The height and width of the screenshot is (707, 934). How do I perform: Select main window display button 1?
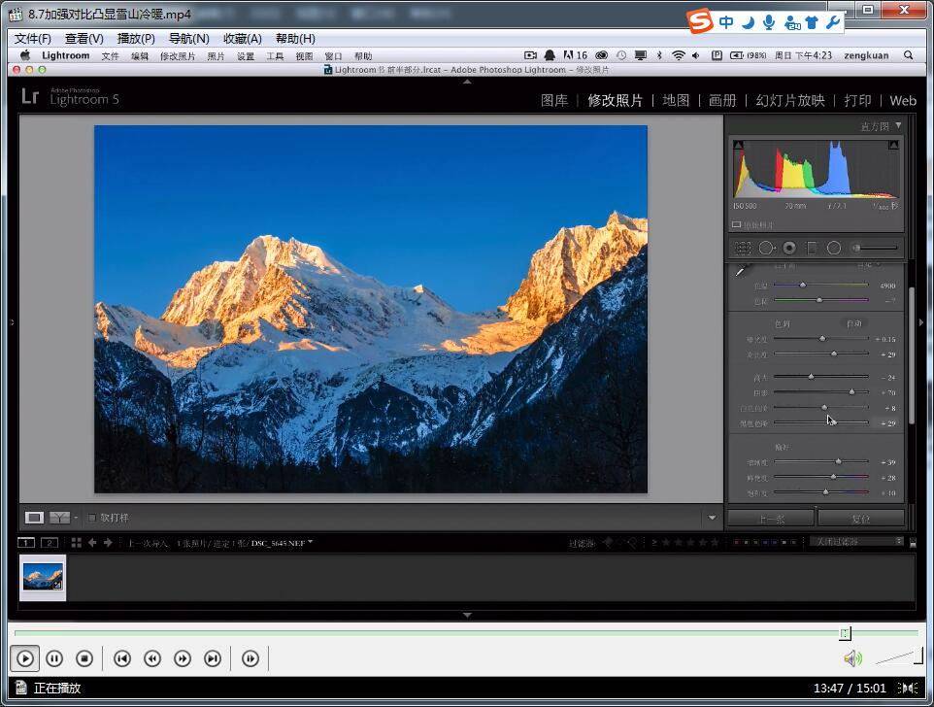[26, 543]
